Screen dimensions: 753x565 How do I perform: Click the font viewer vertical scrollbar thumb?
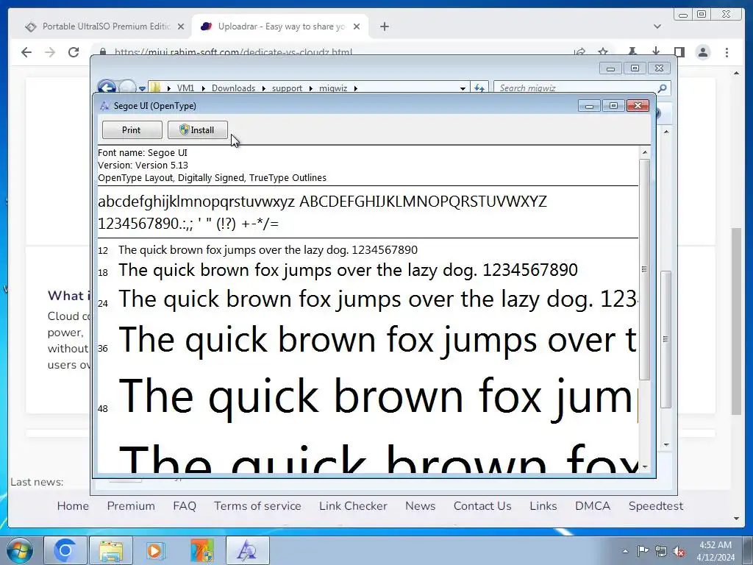point(644,269)
